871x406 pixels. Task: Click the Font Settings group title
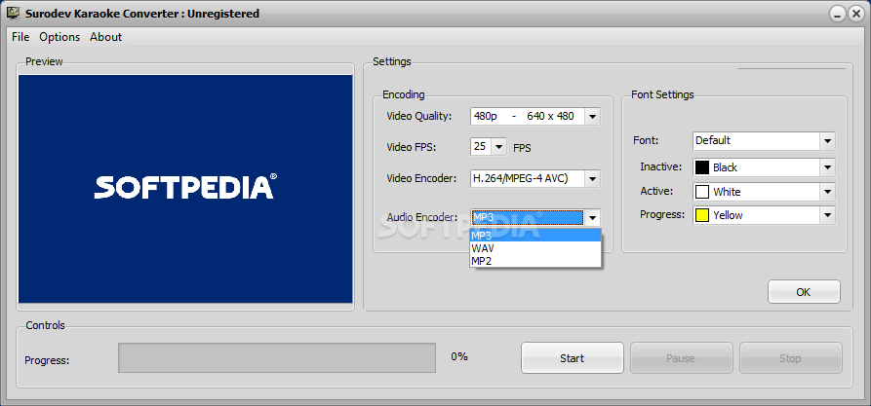662,94
